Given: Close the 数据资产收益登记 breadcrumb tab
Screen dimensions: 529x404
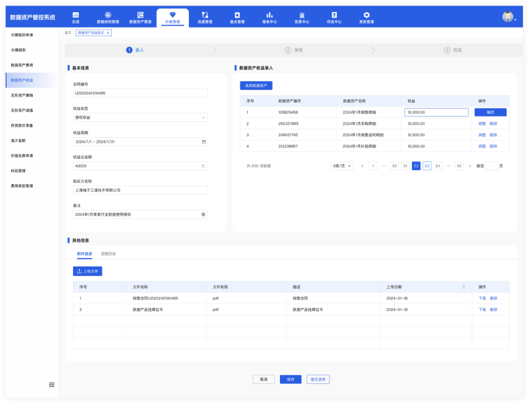Looking at the screenshot, I should point(108,32).
